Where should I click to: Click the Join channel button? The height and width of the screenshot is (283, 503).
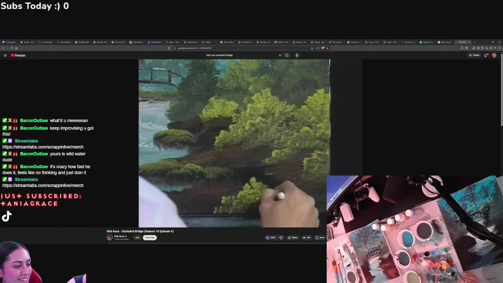(137, 237)
